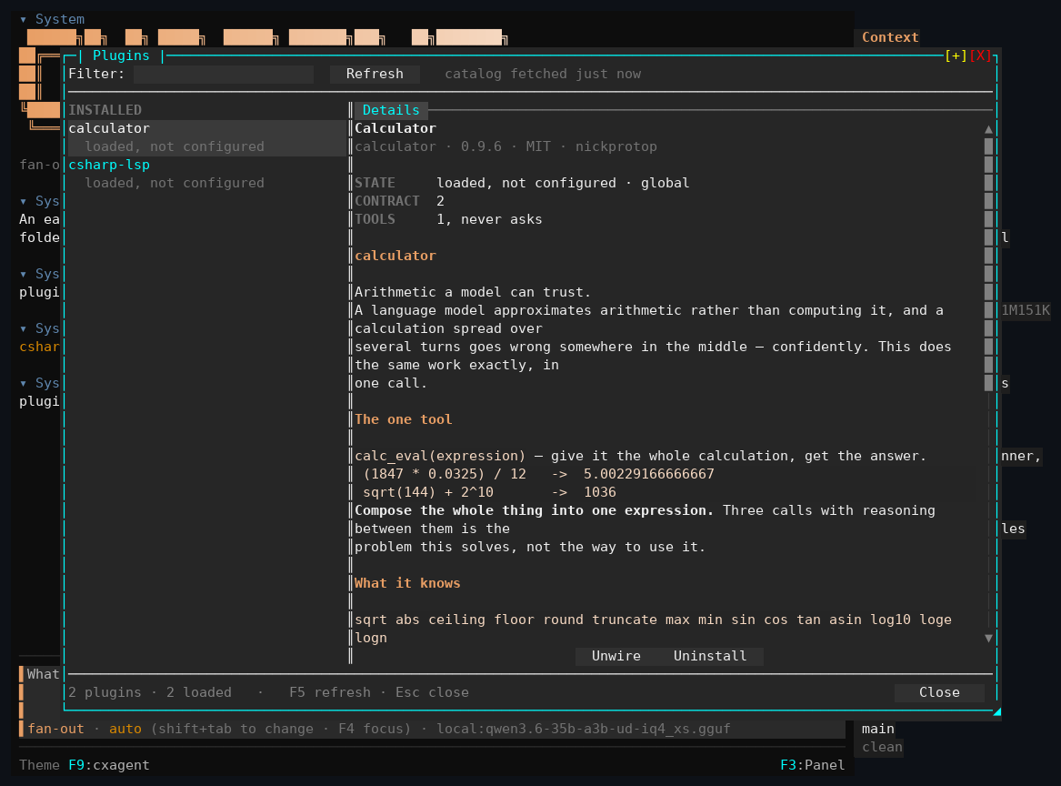
Task: Click F3:Panel shortcut
Action: pyautogui.click(x=812, y=765)
